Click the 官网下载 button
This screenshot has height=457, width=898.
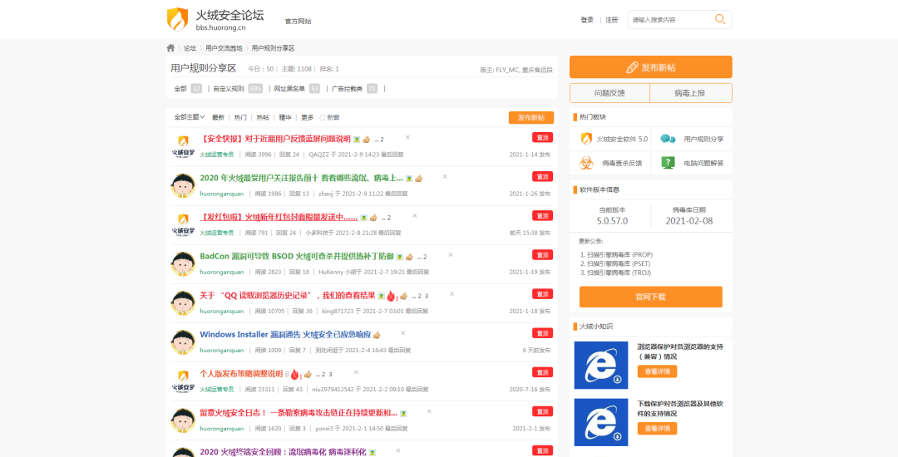click(x=650, y=297)
